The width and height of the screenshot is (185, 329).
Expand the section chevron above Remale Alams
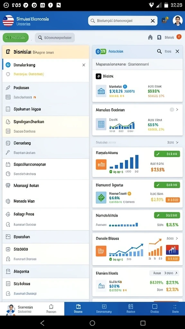(177, 142)
